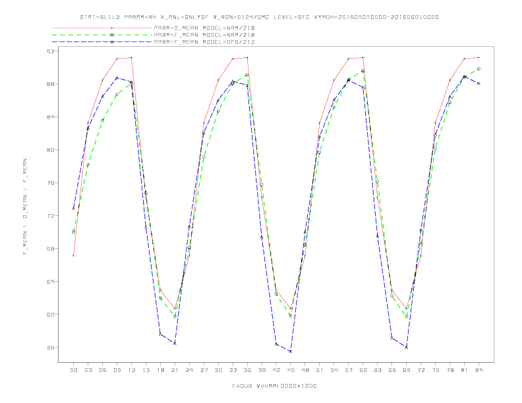Click the x-axis forecast hour label 03
522x403 pixels.
pyautogui.click(x=88, y=370)
